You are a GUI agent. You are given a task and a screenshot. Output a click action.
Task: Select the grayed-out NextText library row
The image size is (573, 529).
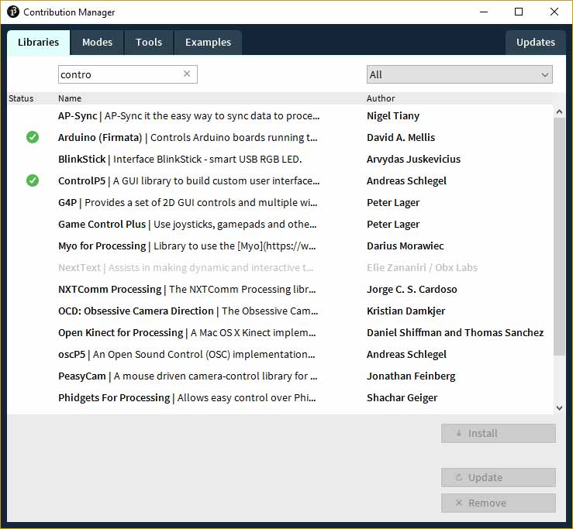click(x=280, y=268)
